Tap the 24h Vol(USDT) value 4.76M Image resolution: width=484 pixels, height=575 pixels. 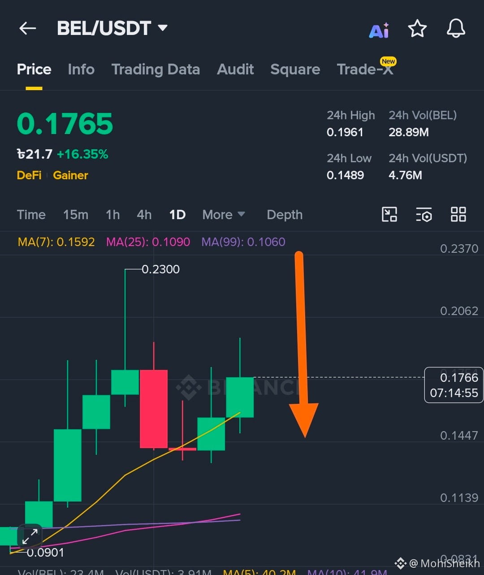click(405, 175)
